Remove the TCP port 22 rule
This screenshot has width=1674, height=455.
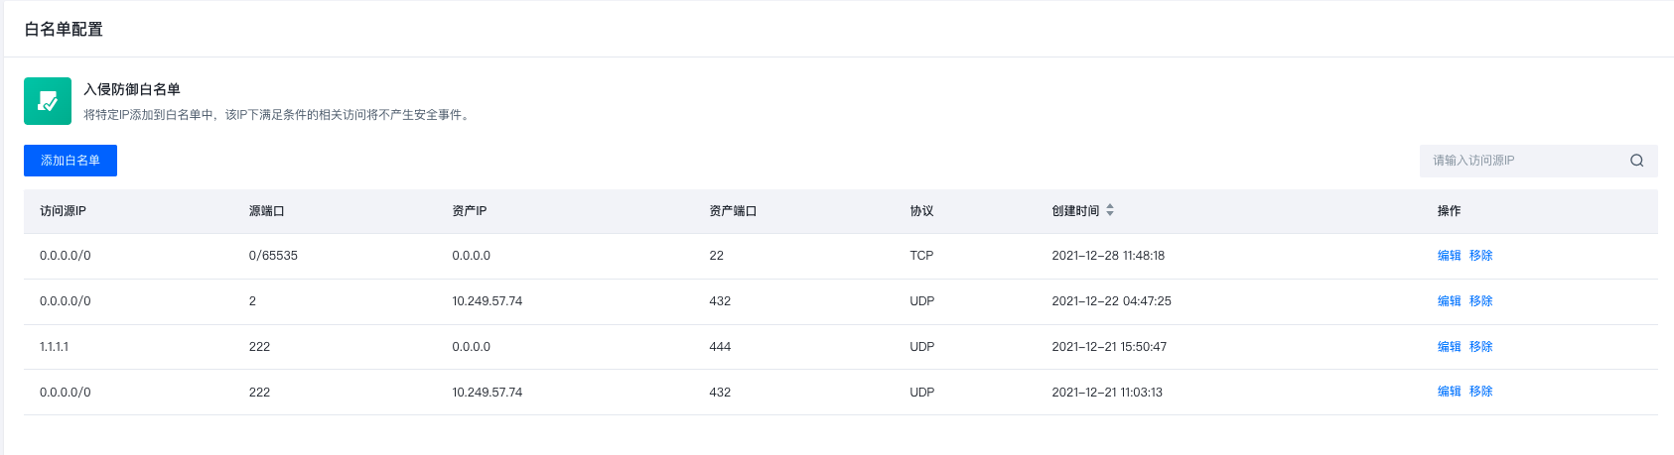[x=1480, y=256]
